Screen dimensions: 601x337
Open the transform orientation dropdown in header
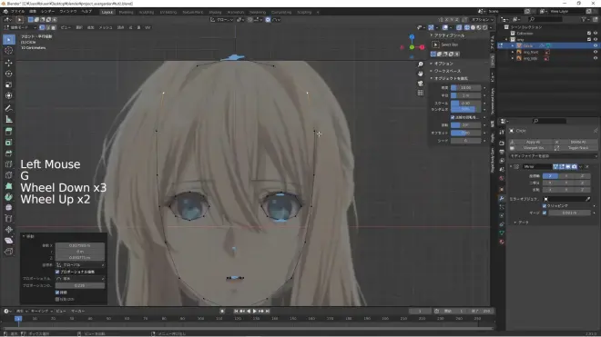tap(222, 19)
